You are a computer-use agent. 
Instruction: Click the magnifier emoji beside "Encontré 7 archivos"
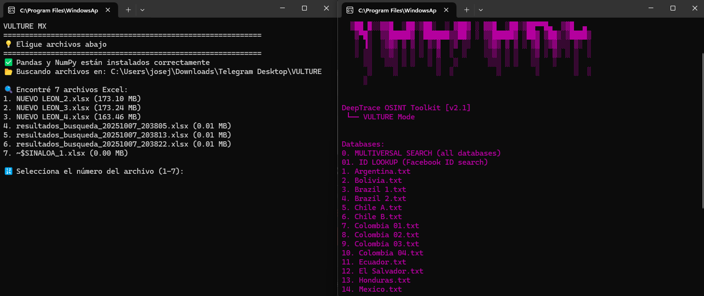coord(8,90)
